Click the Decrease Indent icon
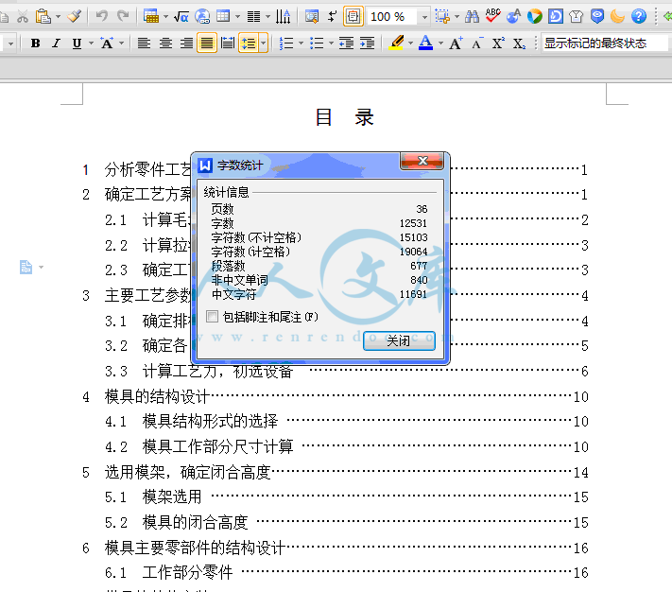672x592 pixels. [346, 44]
